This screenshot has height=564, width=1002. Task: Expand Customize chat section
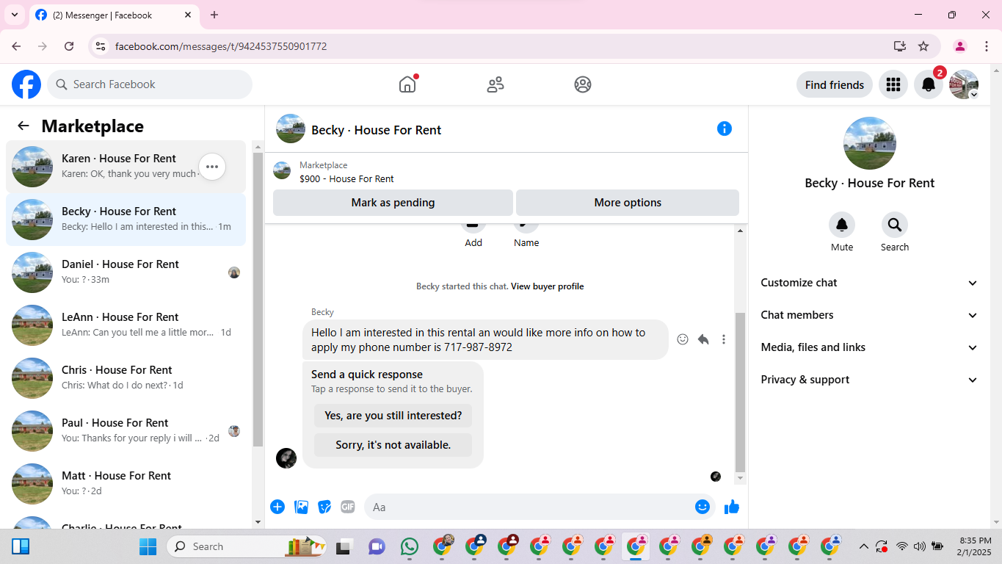pyautogui.click(x=870, y=283)
